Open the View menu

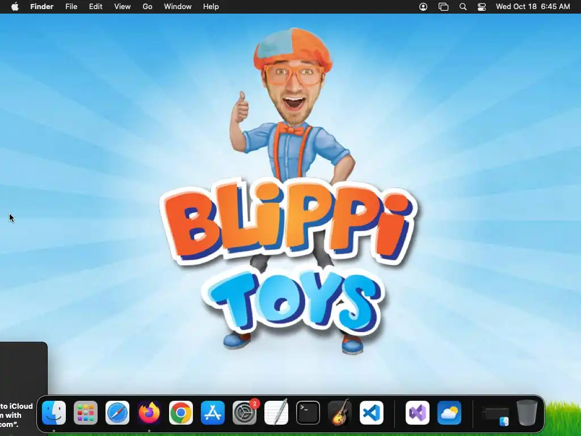pos(123,7)
